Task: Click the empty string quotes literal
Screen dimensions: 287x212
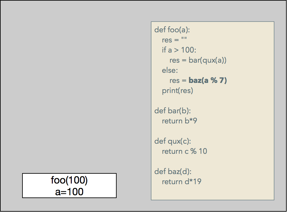Action: [184, 40]
